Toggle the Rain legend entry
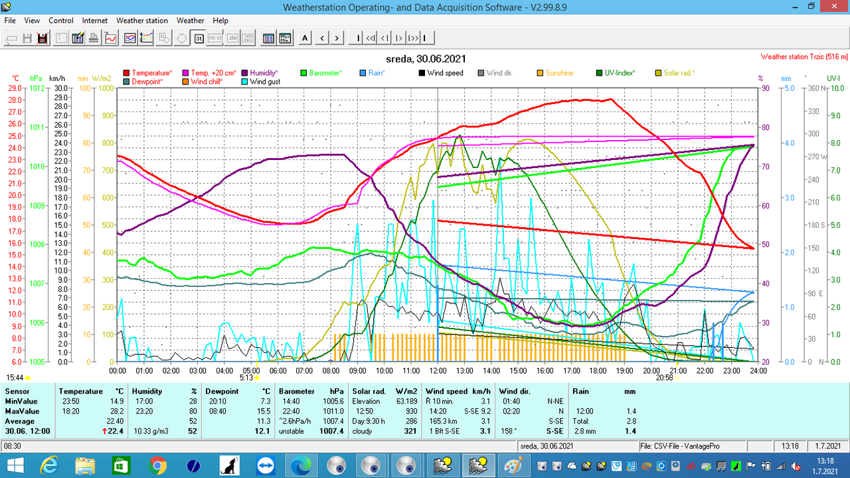The image size is (850, 478). [373, 73]
